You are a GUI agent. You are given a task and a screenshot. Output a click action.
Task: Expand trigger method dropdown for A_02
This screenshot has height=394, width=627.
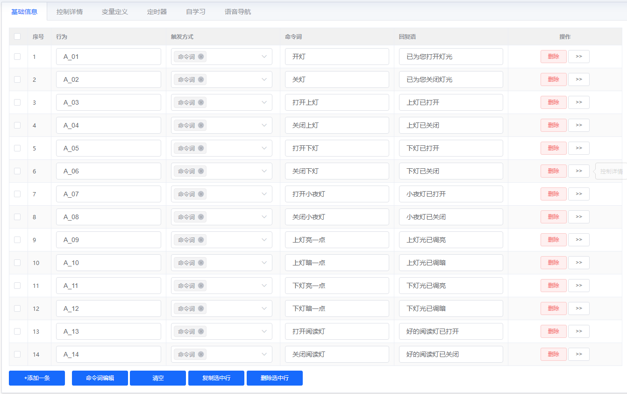pyautogui.click(x=264, y=79)
